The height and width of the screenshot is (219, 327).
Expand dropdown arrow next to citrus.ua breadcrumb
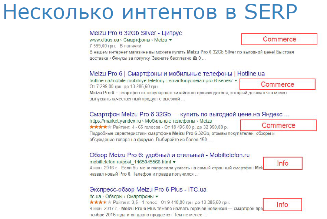171,40
